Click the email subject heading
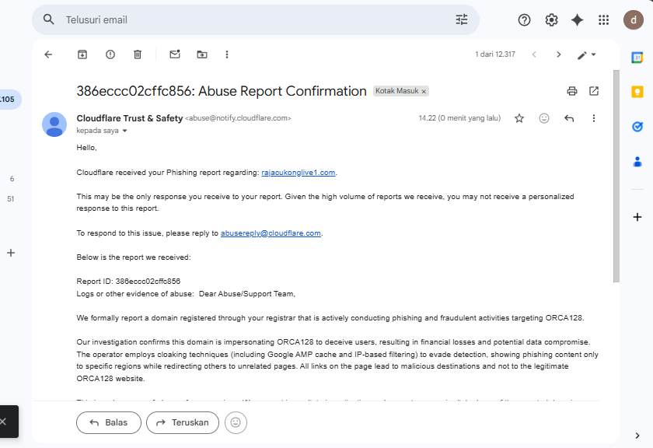Screen dimensions: 653x448 point(221,91)
